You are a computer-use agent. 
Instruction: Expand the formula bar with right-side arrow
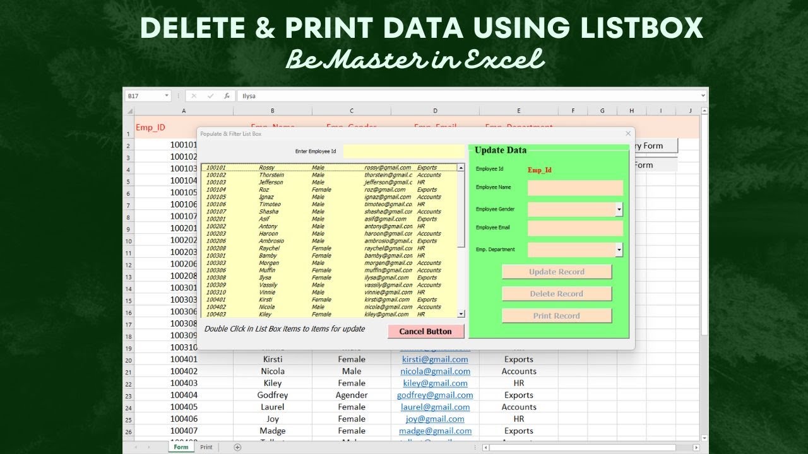tap(703, 96)
